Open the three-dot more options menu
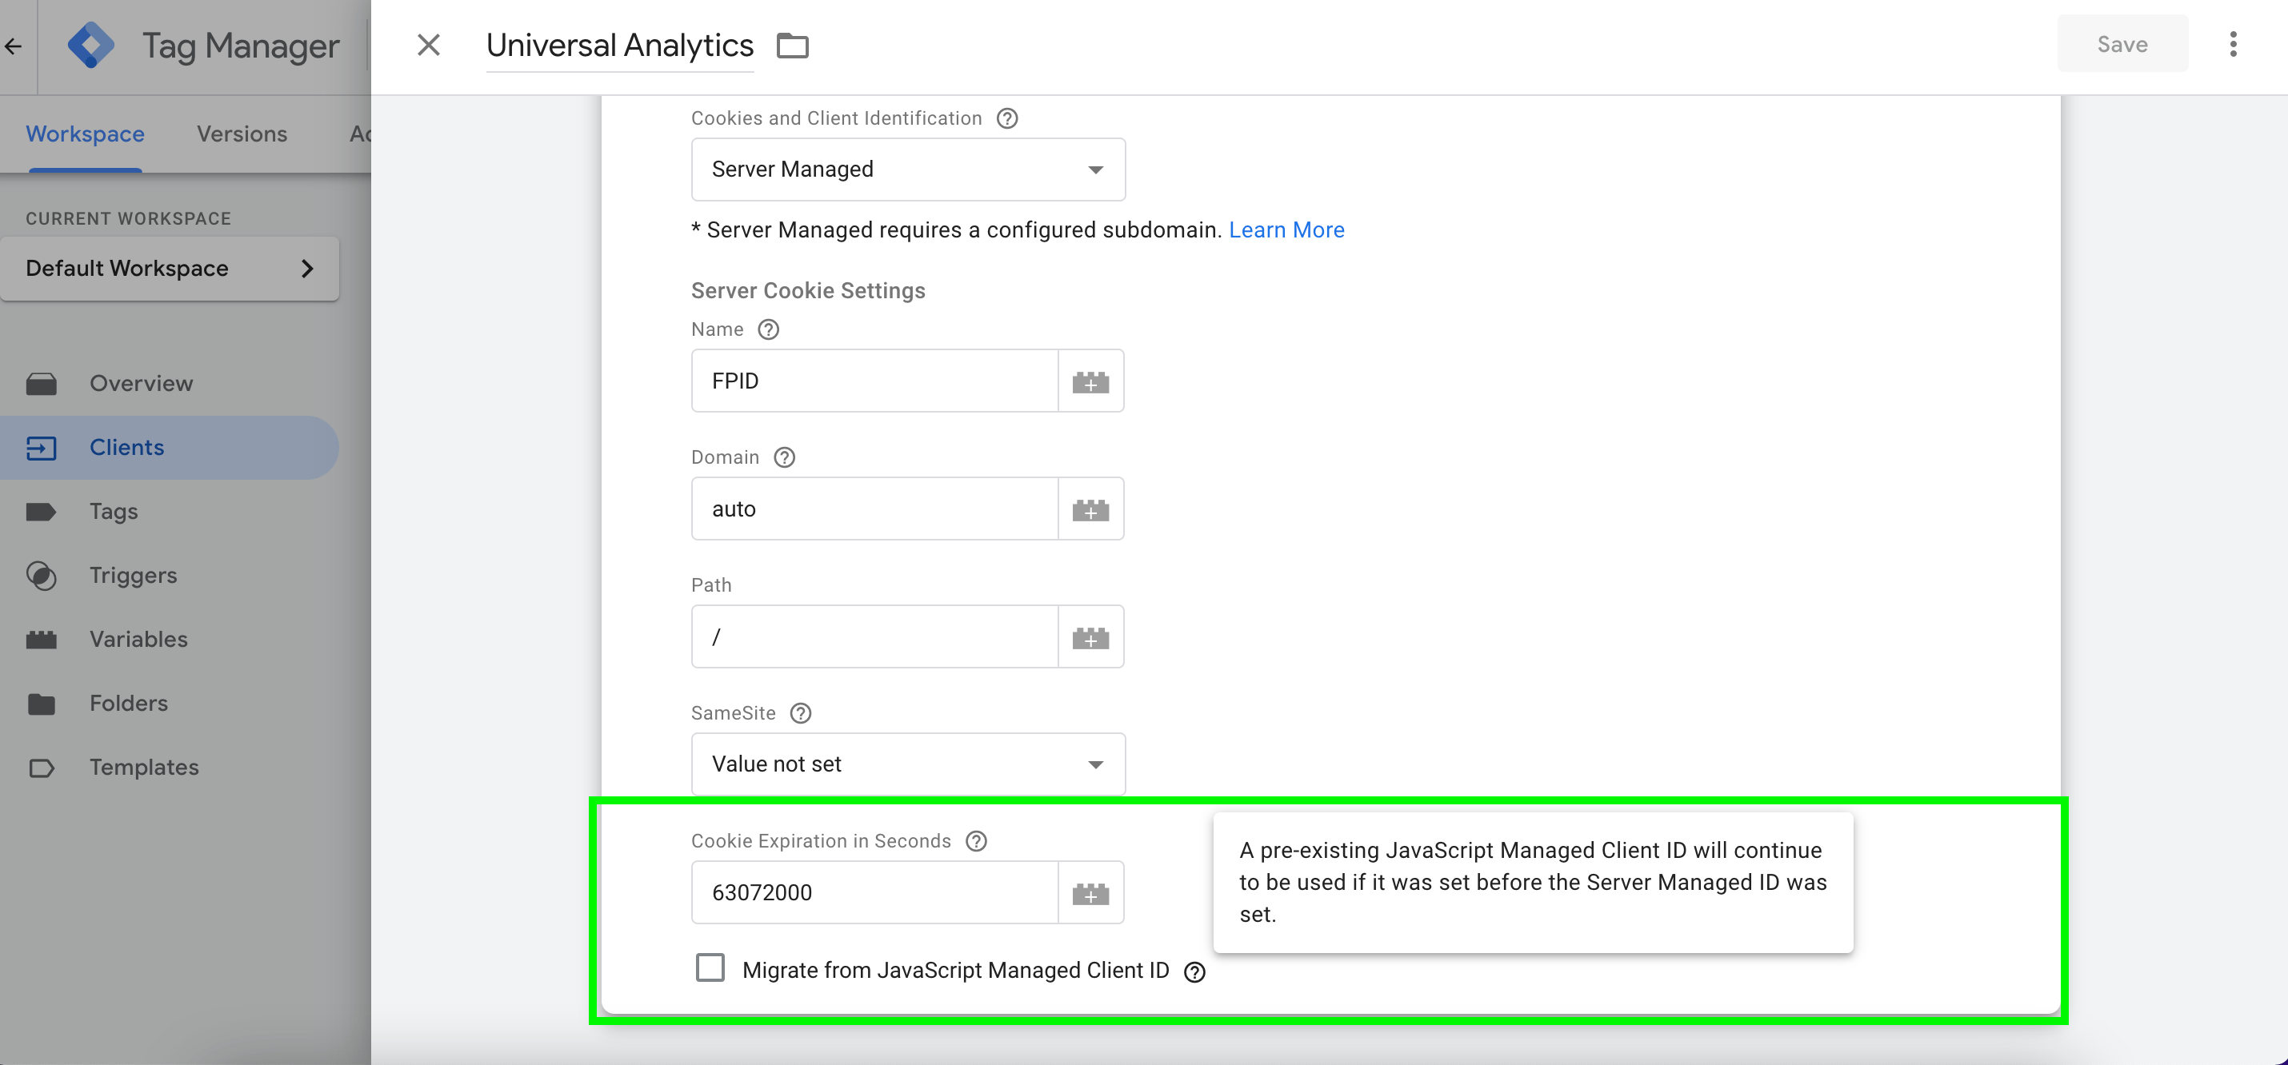 coord(2233,45)
